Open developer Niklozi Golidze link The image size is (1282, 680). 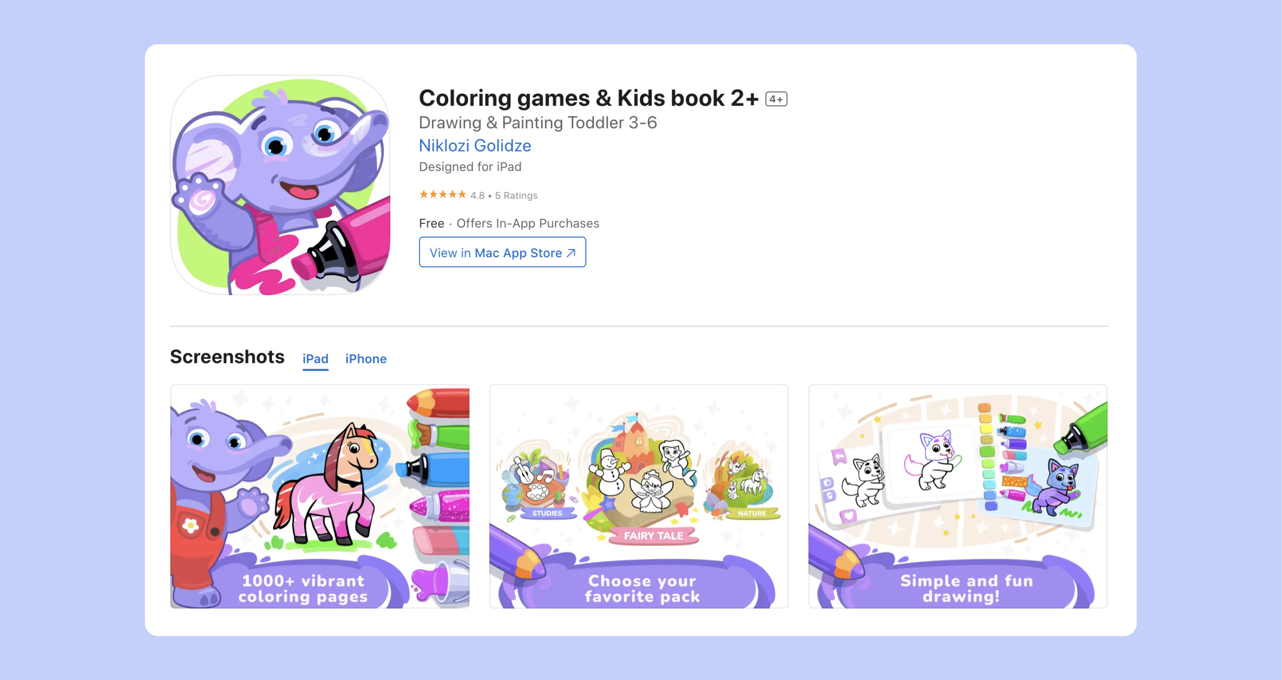click(475, 145)
